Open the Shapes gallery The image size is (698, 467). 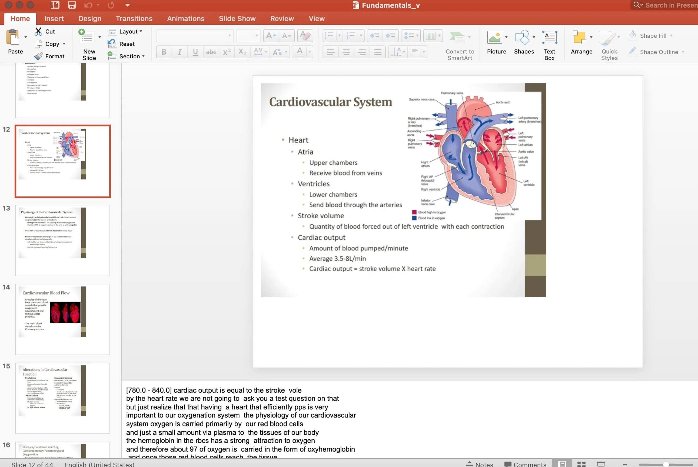click(524, 43)
